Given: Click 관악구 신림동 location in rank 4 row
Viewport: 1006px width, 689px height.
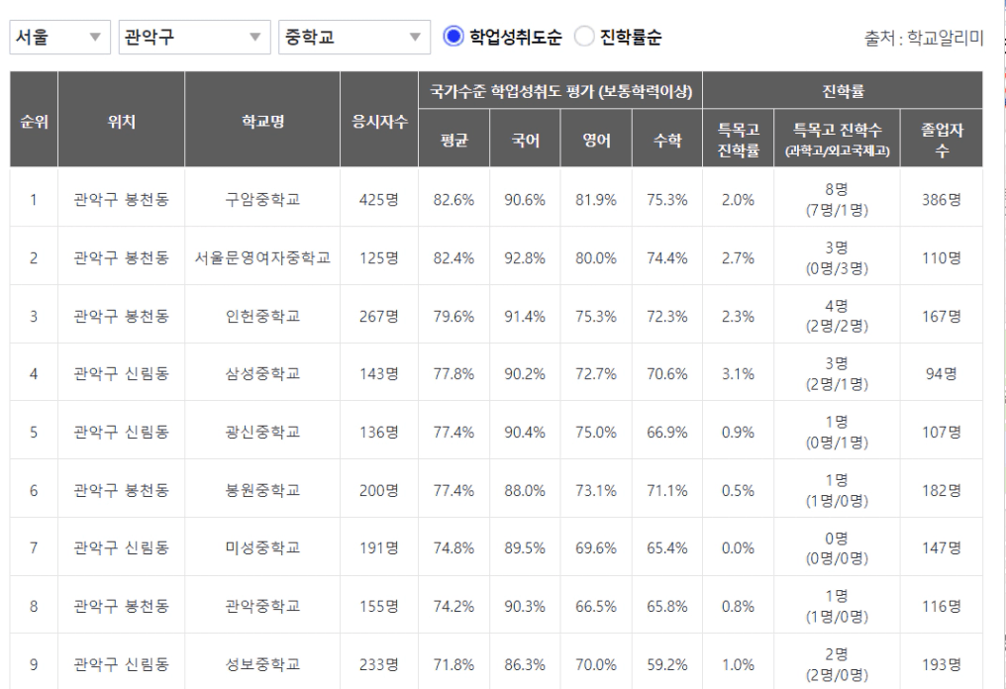Looking at the screenshot, I should (121, 373).
